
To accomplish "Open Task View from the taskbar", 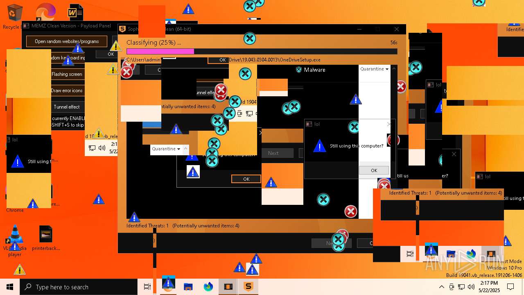I will click(147, 287).
